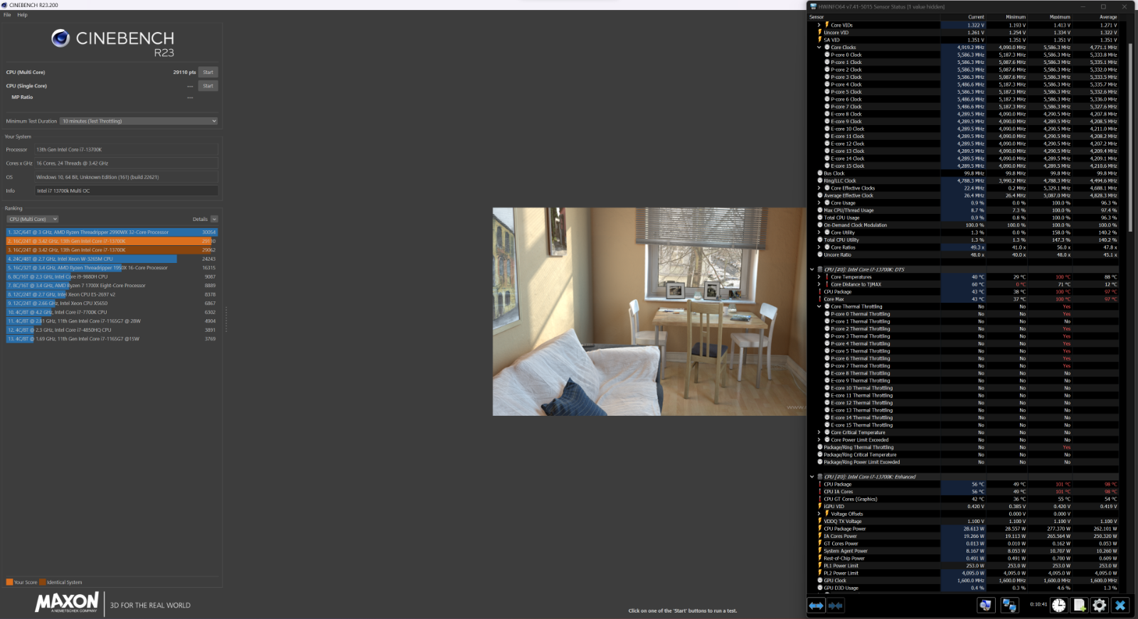
Task: Select Intel Xeon W-3265M ranking entry
Action: coord(112,259)
